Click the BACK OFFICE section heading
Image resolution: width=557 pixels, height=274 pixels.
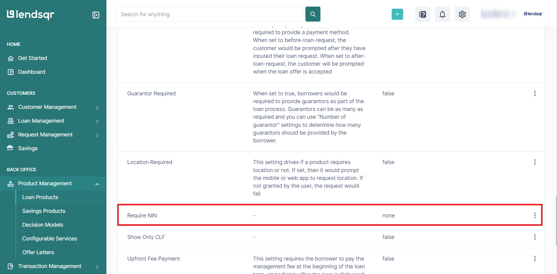pos(22,170)
